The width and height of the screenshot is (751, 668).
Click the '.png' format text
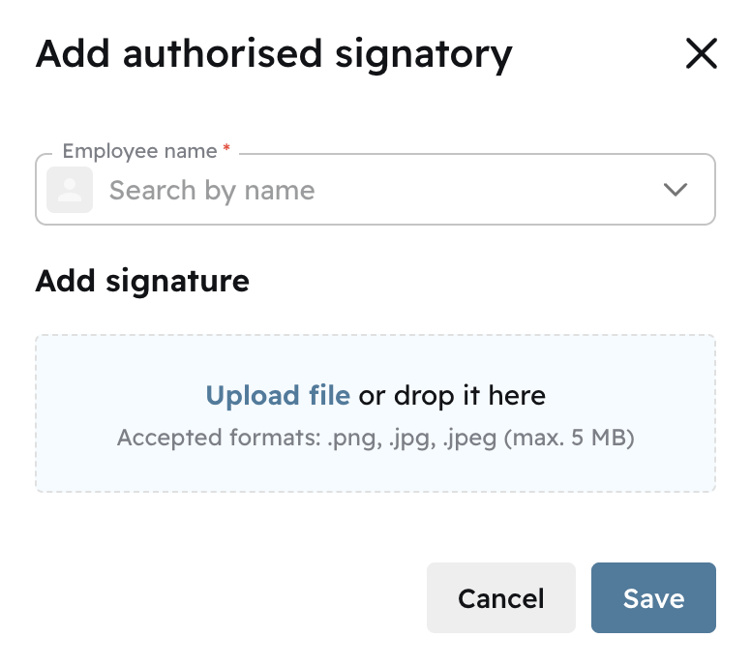354,438
